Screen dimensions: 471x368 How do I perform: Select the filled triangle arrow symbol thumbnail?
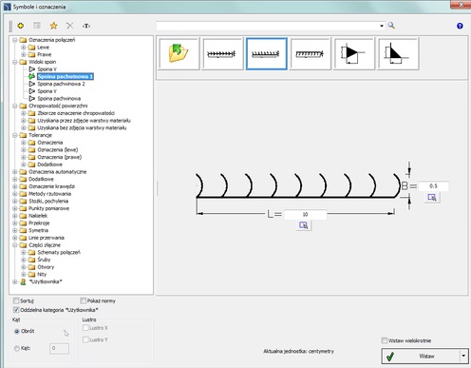pyautogui.click(x=354, y=53)
